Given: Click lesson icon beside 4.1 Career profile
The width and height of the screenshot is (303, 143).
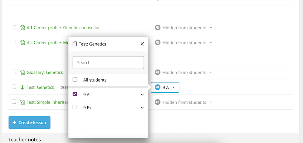Looking at the screenshot, I should [x=23, y=28].
